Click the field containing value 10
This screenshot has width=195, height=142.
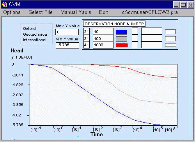pos(103,31)
